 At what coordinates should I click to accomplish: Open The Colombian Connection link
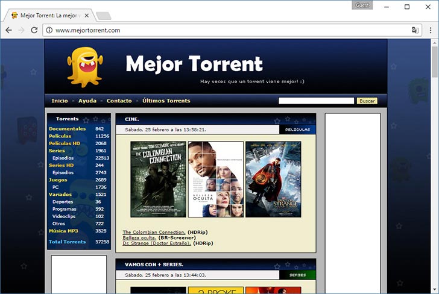click(154, 232)
